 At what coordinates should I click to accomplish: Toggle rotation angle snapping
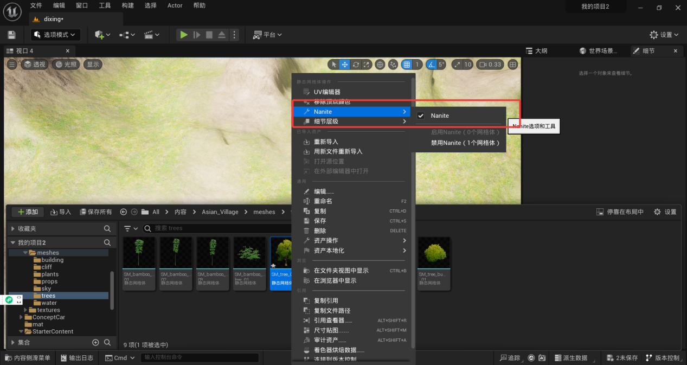(431, 65)
